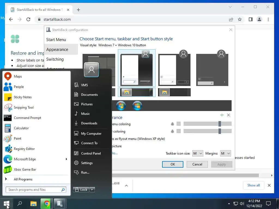Open Xbox Game Bar

pos(37,169)
